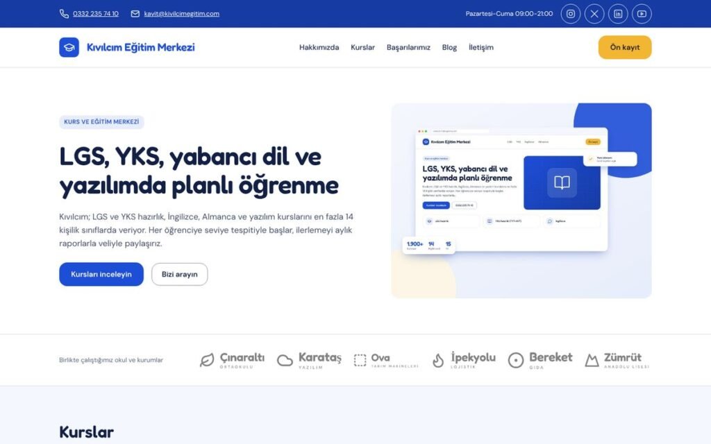Click the Ova partner name

(x=380, y=357)
